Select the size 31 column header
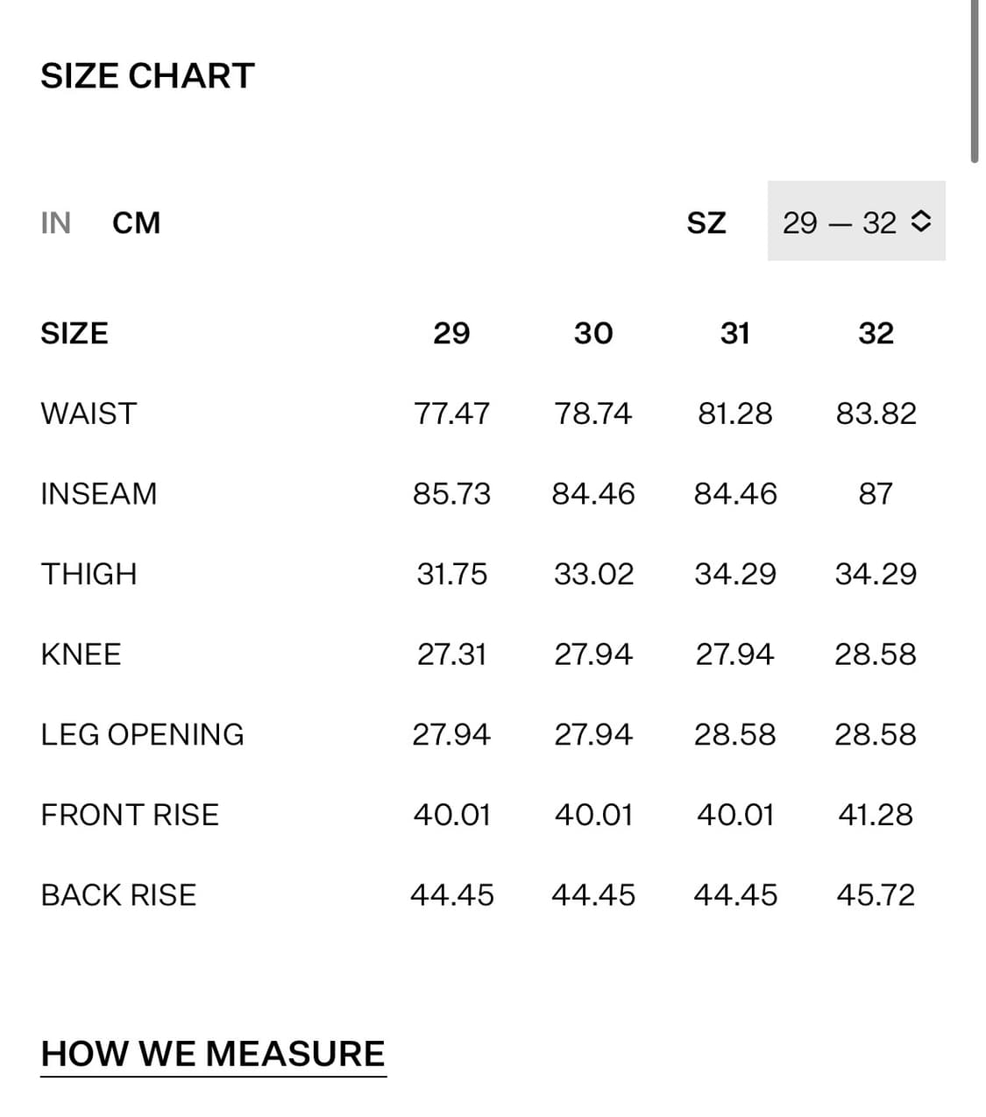 (734, 333)
